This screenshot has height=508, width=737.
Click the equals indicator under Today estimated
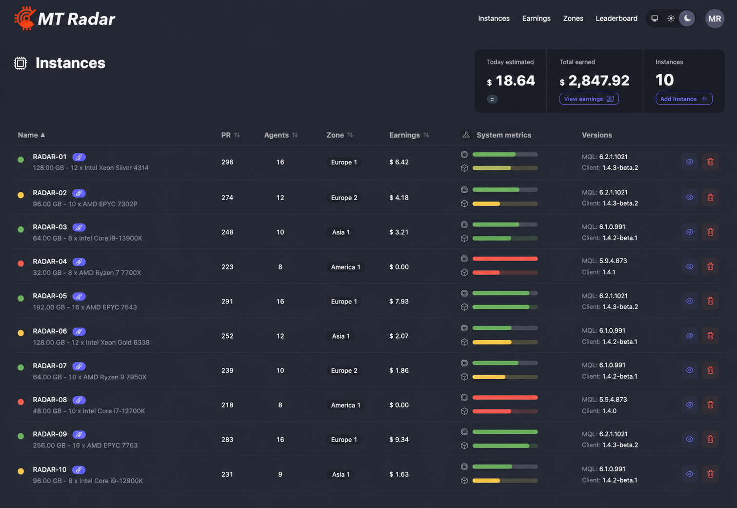coord(492,100)
